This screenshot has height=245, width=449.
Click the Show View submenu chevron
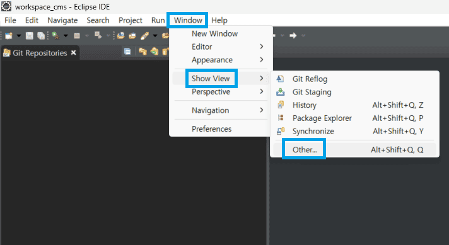click(x=262, y=78)
